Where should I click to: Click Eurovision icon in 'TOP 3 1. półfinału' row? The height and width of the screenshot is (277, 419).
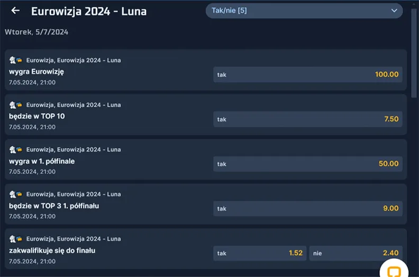[15, 194]
